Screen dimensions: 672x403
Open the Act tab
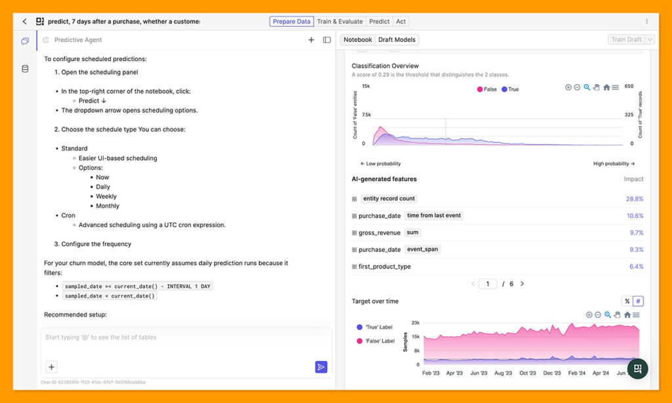point(401,22)
